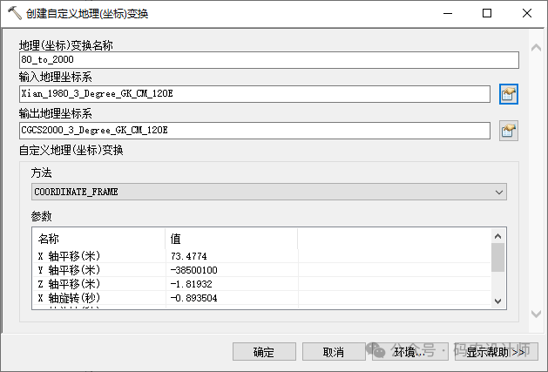Click the hammer tool icon in title bar
Viewport: 548px width, 372px height.
click(14, 14)
